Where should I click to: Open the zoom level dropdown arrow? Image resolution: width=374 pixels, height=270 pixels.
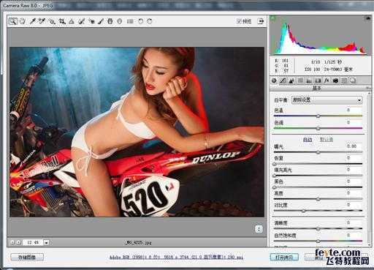(x=46, y=242)
